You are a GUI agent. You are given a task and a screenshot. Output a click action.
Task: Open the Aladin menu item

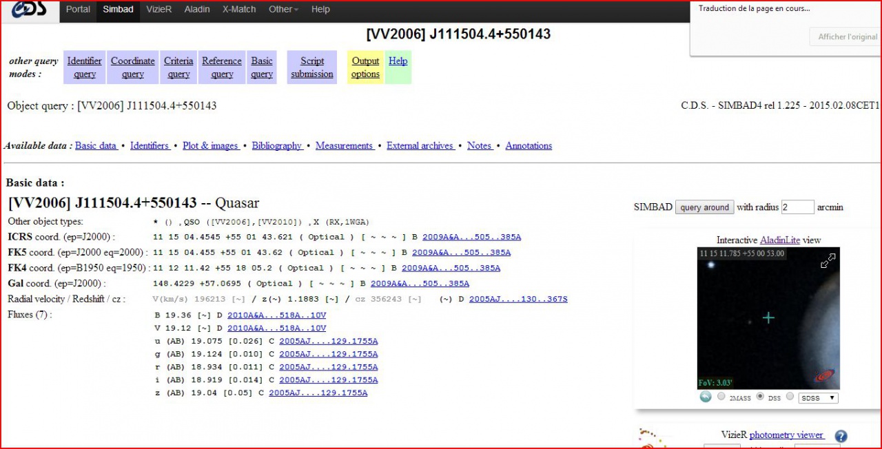coord(197,9)
